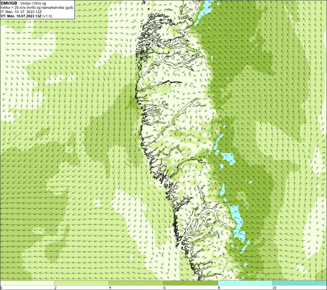Click the above 10 m/s teal swatch
This screenshot has width=327, height=290.
pyautogui.click(x=300, y=283)
